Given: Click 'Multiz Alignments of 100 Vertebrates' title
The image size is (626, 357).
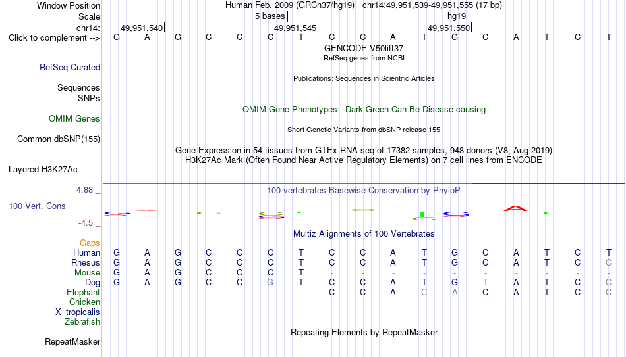Looking at the screenshot, I should click(364, 234).
